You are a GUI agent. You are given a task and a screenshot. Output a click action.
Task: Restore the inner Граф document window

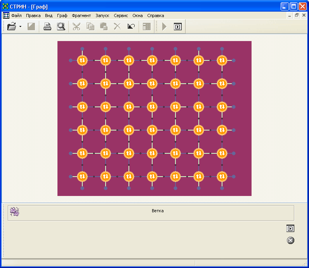point(297,15)
